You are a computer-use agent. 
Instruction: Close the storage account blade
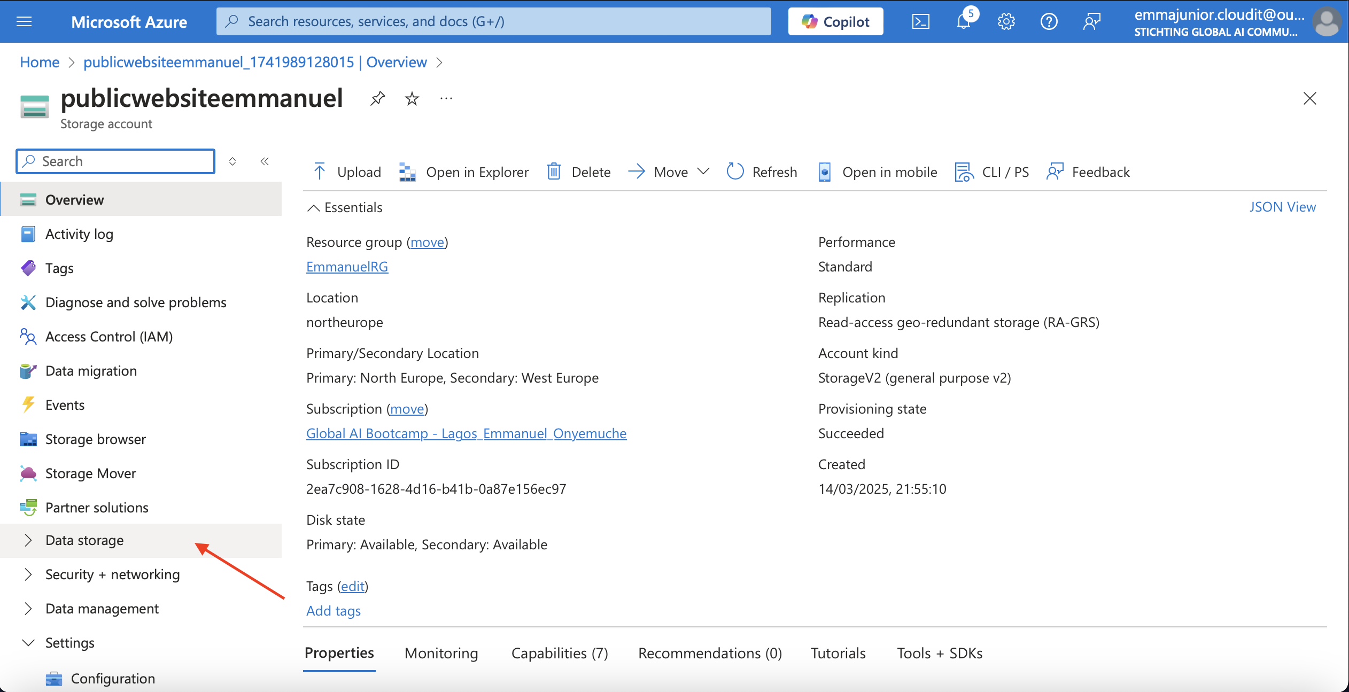[x=1309, y=98]
